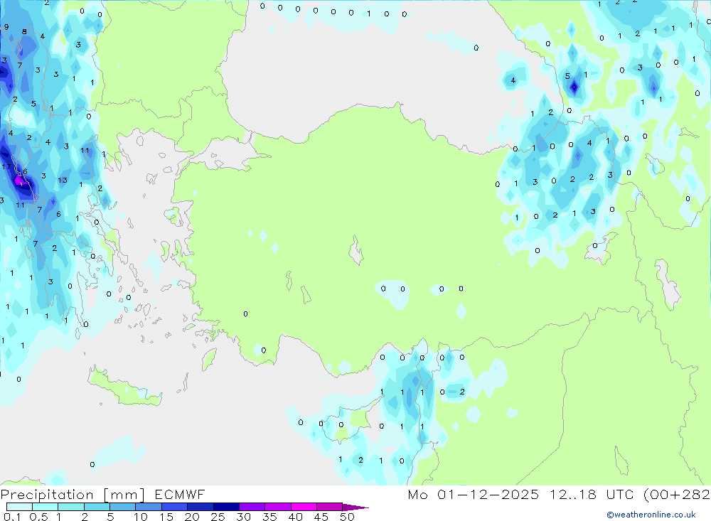Pick the 40–45 mm magenta legend swatch
Image resolution: width=711 pixels, height=521 pixels.
(x=304, y=507)
